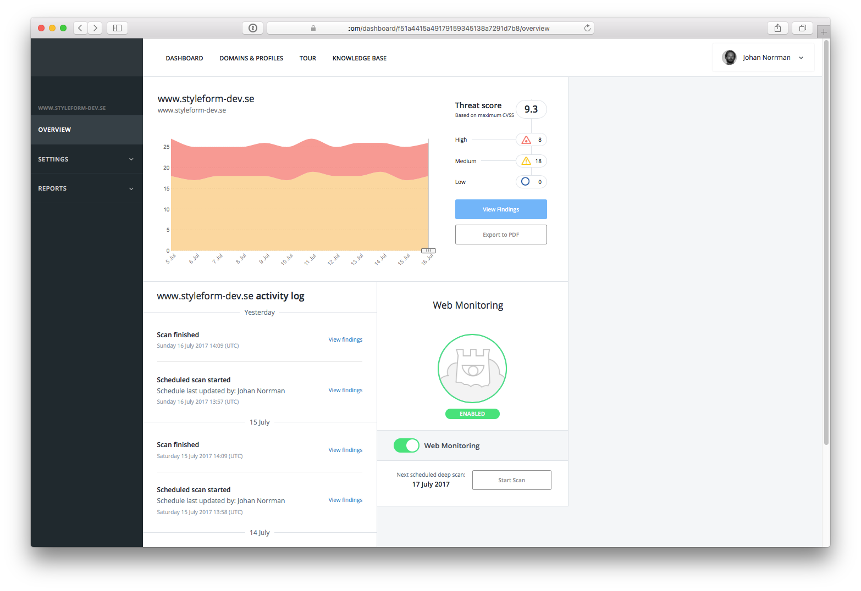Click the Medium findings count 18

539,161
